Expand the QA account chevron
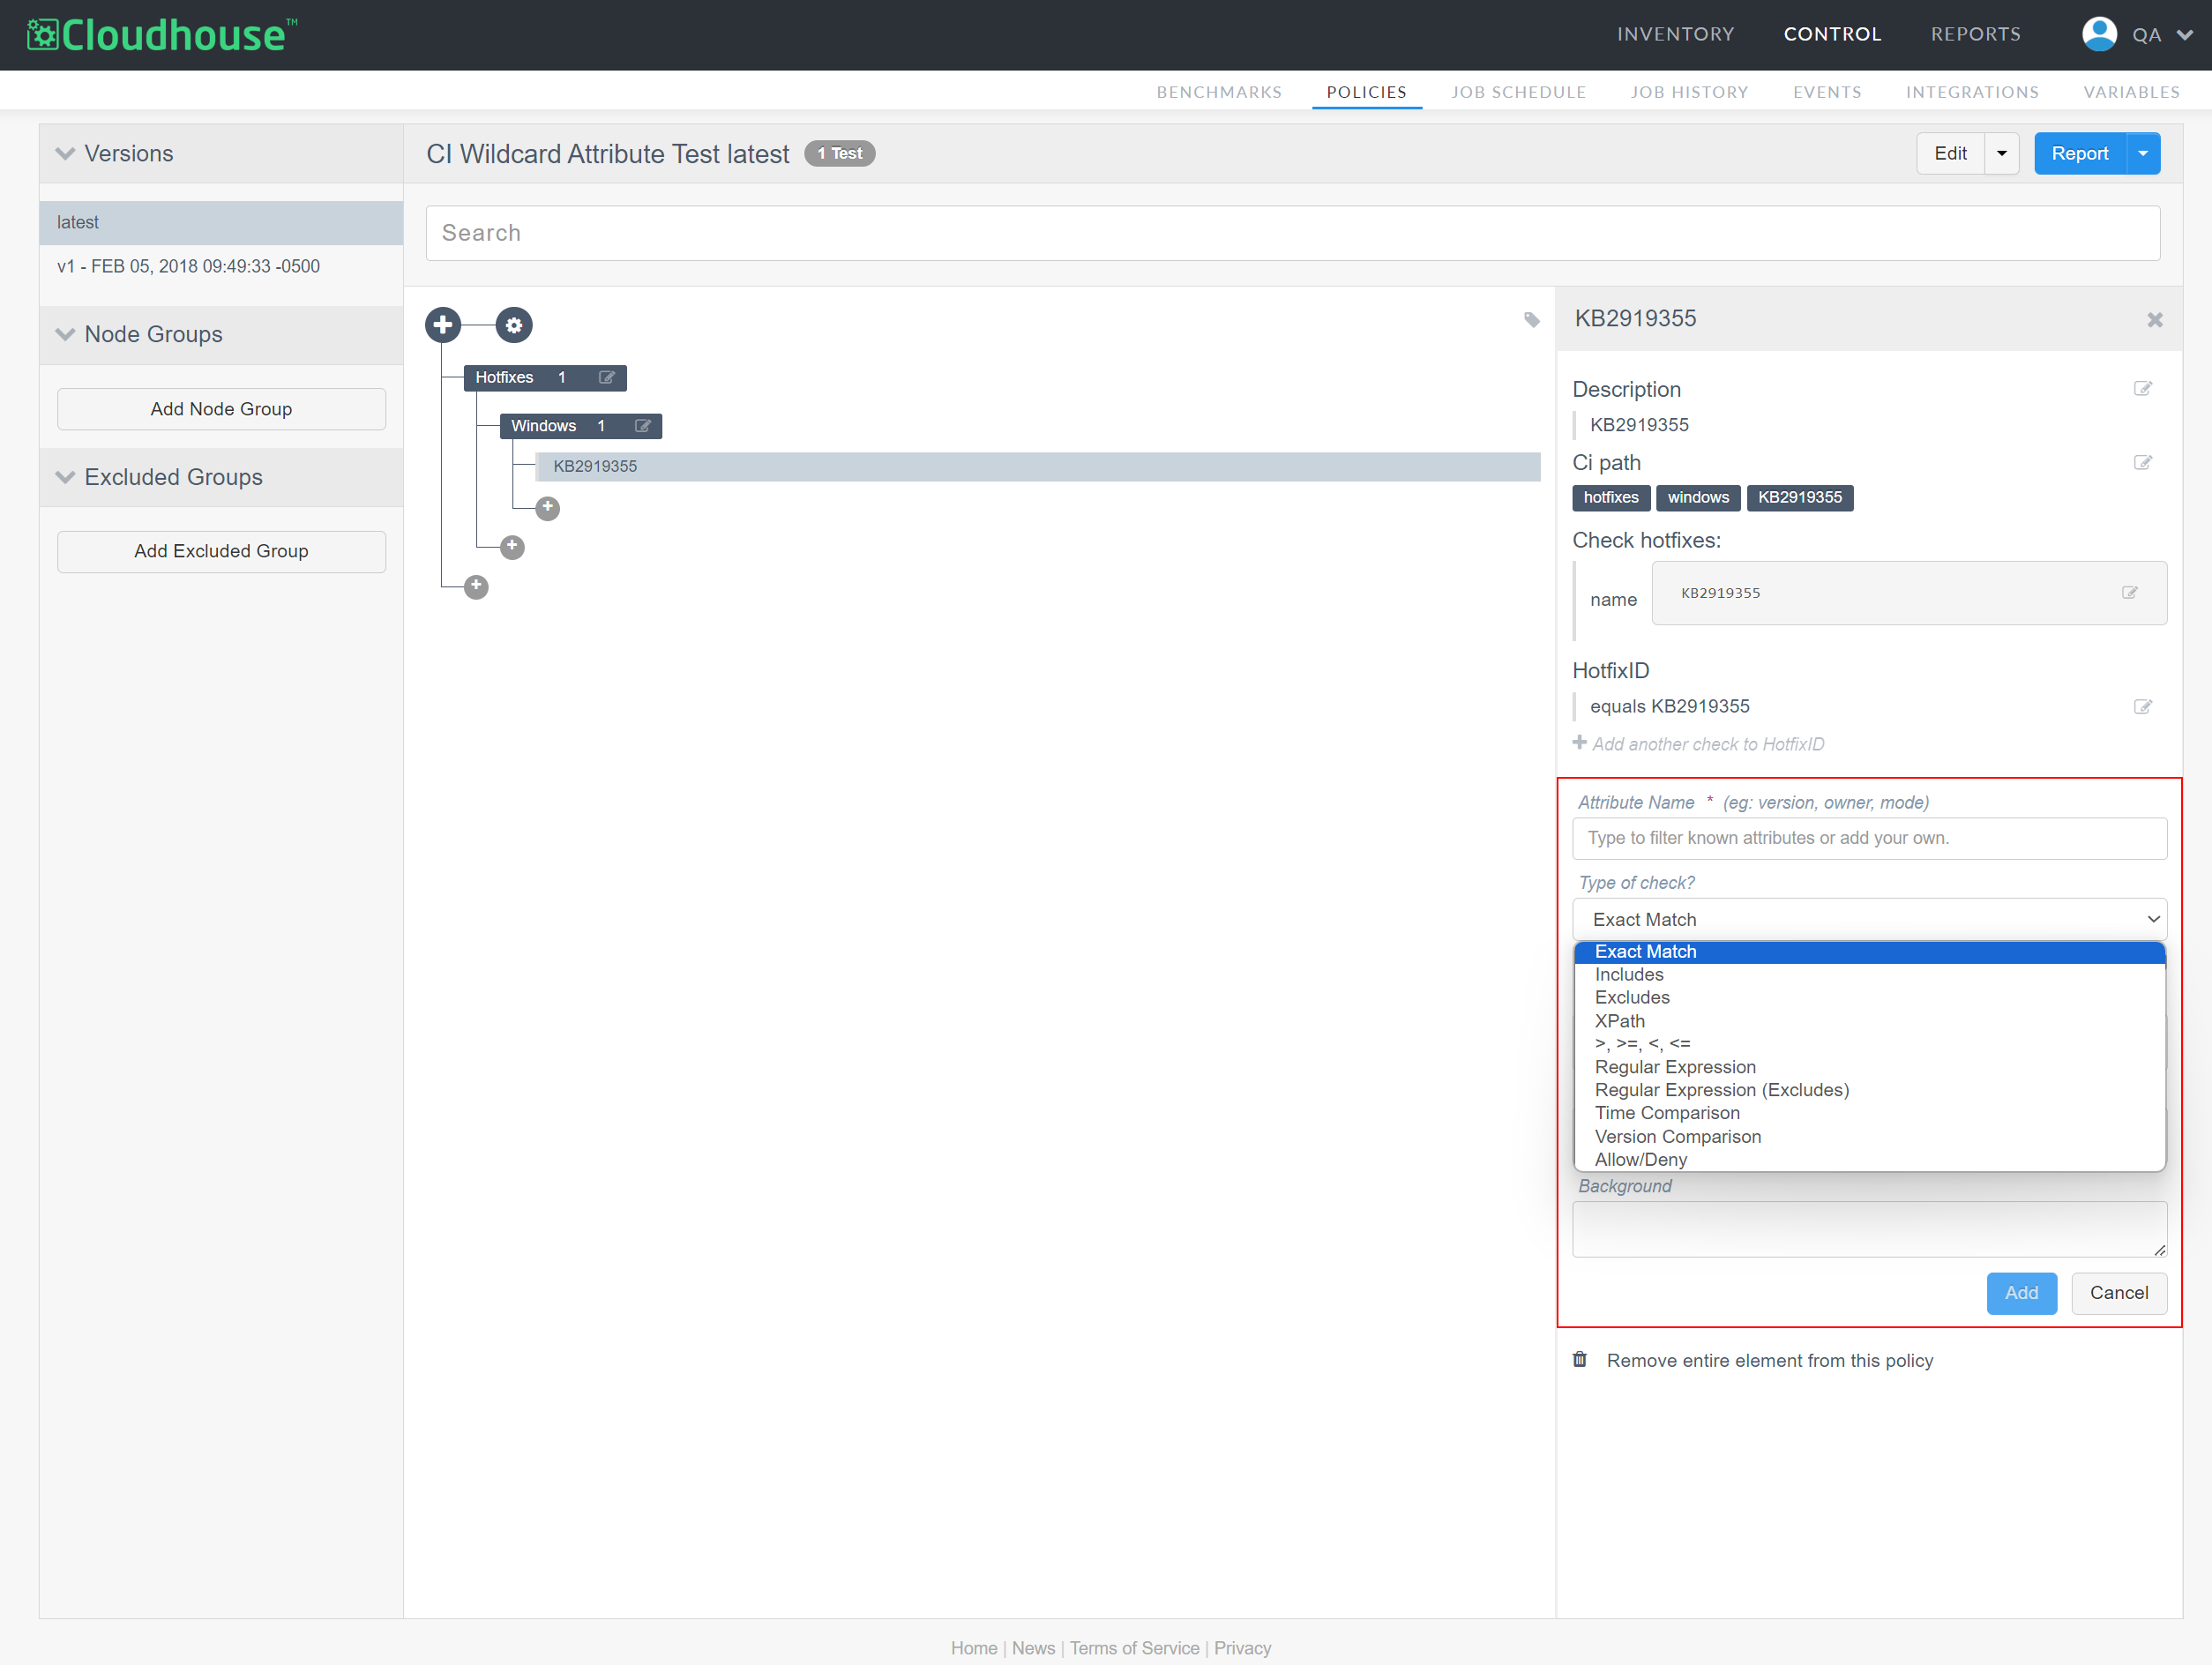The width and height of the screenshot is (2212, 1665). click(2185, 35)
